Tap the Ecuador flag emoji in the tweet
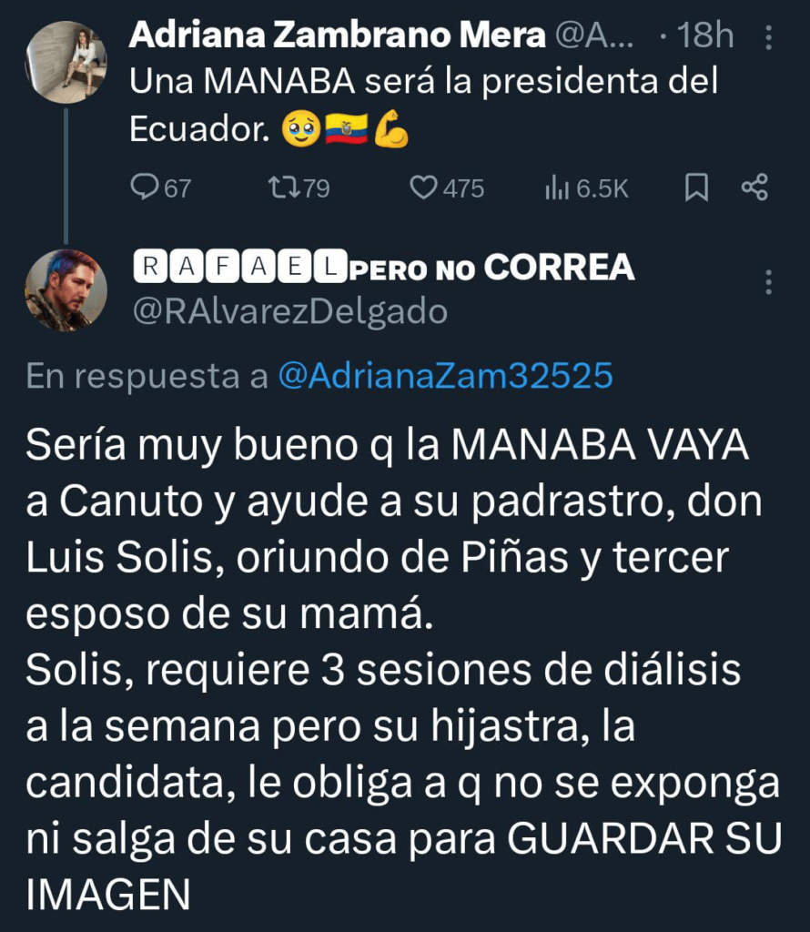Image resolution: width=810 pixels, height=932 pixels. tap(346, 128)
